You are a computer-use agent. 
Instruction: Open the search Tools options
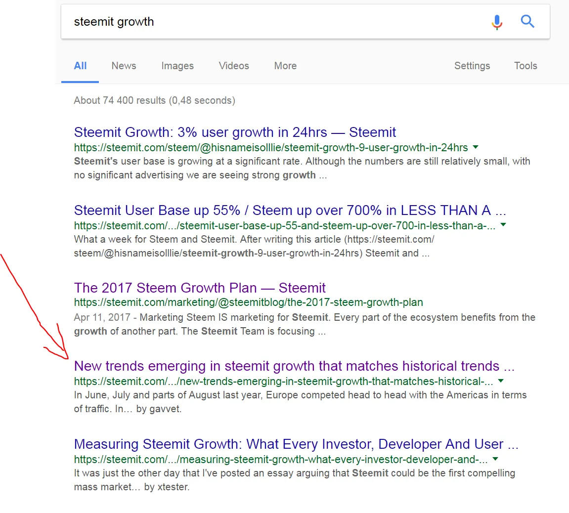pos(525,66)
